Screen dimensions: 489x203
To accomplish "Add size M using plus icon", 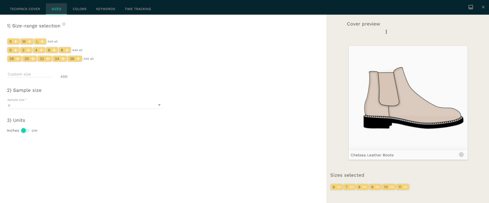I will tap(29, 41).
